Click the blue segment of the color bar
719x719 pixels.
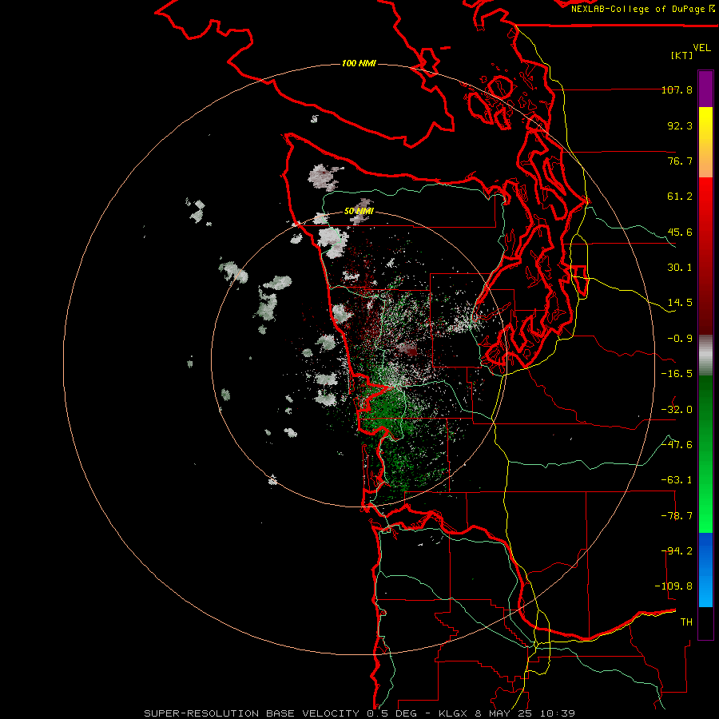click(x=705, y=570)
